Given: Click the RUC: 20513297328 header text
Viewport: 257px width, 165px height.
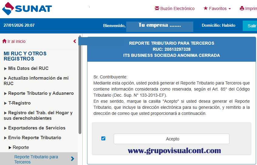Looking at the screenshot, I should (x=172, y=49).
